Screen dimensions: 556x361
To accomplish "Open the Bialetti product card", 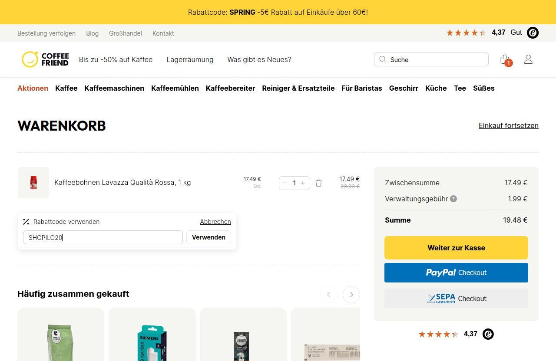I will tap(243, 335).
